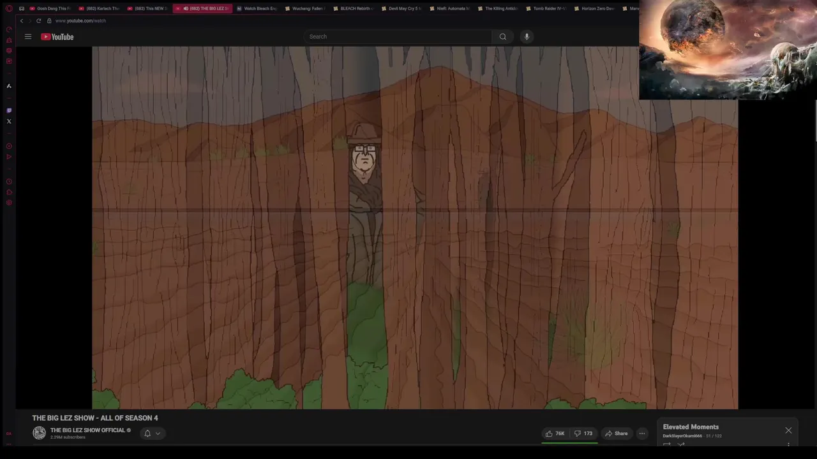Select the '(682) THE BIG LEZ' tab
817x459 pixels.
(x=203, y=8)
